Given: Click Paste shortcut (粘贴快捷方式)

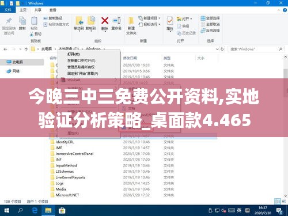Looking at the screenshot, I should coord(56,24).
